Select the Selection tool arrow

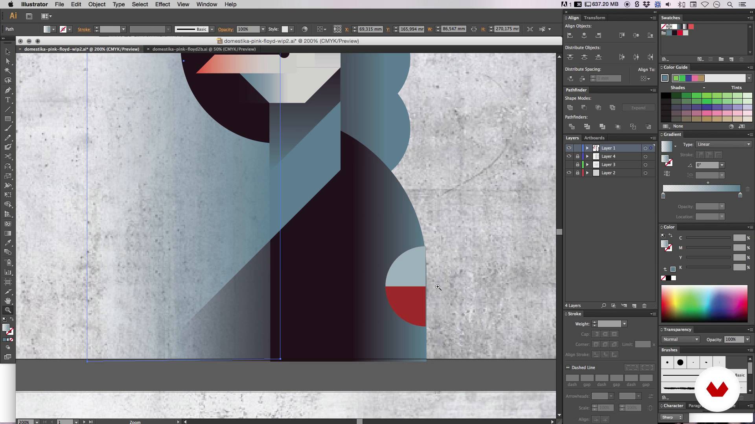[7, 52]
